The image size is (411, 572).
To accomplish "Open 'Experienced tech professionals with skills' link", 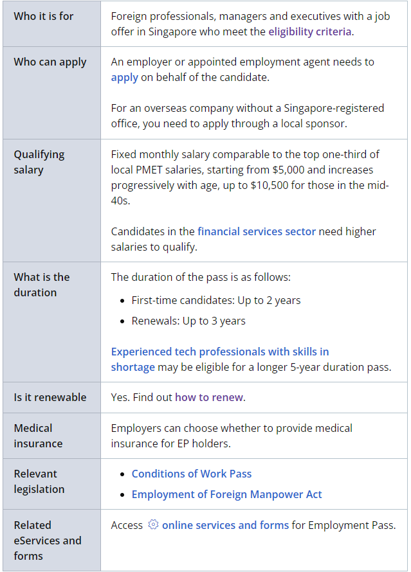I will [220, 352].
